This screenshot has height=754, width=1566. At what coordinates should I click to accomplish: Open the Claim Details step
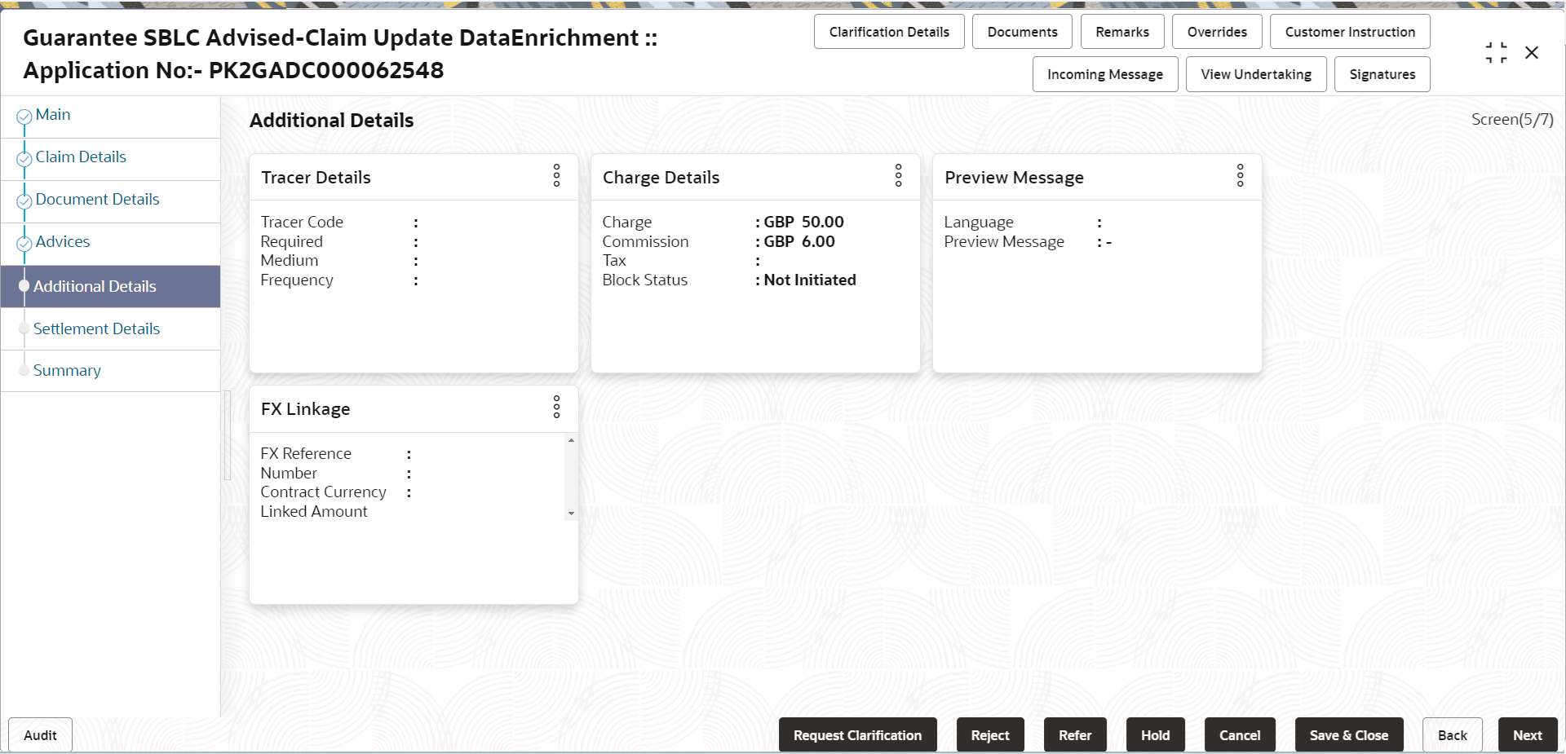81,157
